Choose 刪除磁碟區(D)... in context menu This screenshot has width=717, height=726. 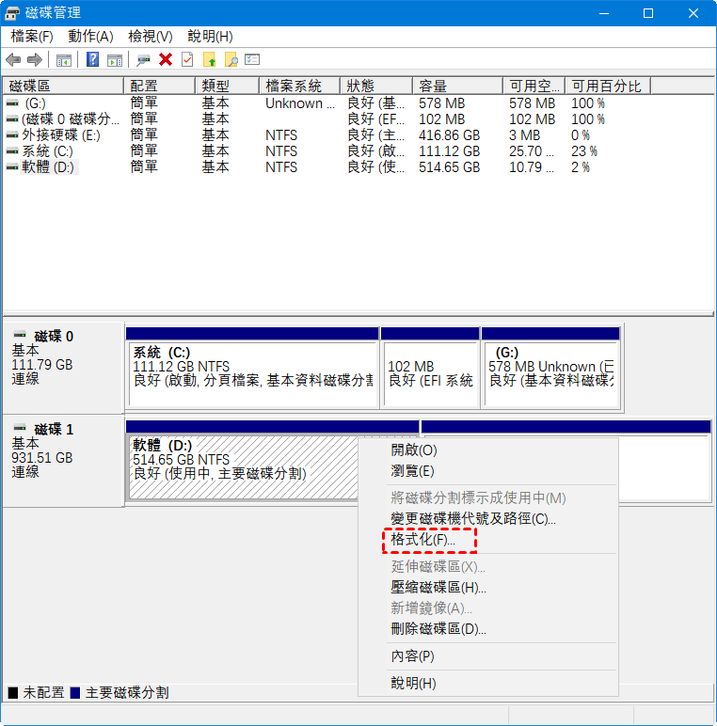tap(488, 629)
